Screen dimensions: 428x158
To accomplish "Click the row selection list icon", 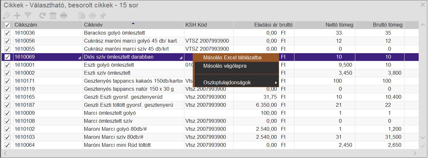I will pyautogui.click(x=82, y=15).
